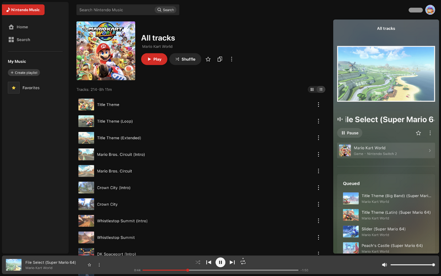
Task: Open options for Mario Bros. Circuit track
Action: coord(319,171)
